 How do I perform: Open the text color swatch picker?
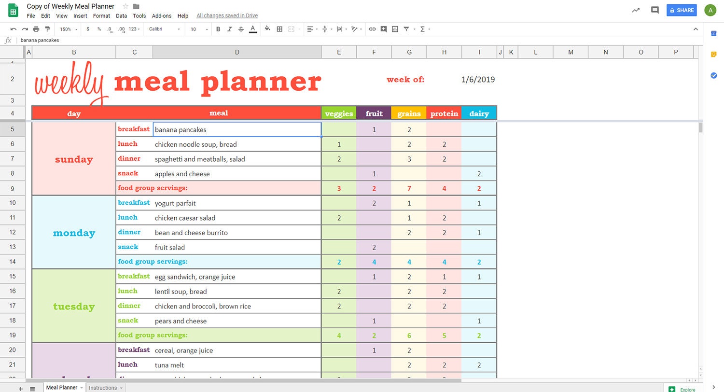point(253,29)
